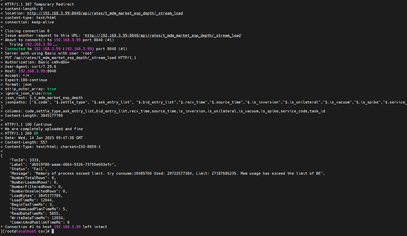Click magenta IP in 'left intact' line
The width and height of the screenshot is (407, 236).
pyautogui.click(x=67, y=227)
